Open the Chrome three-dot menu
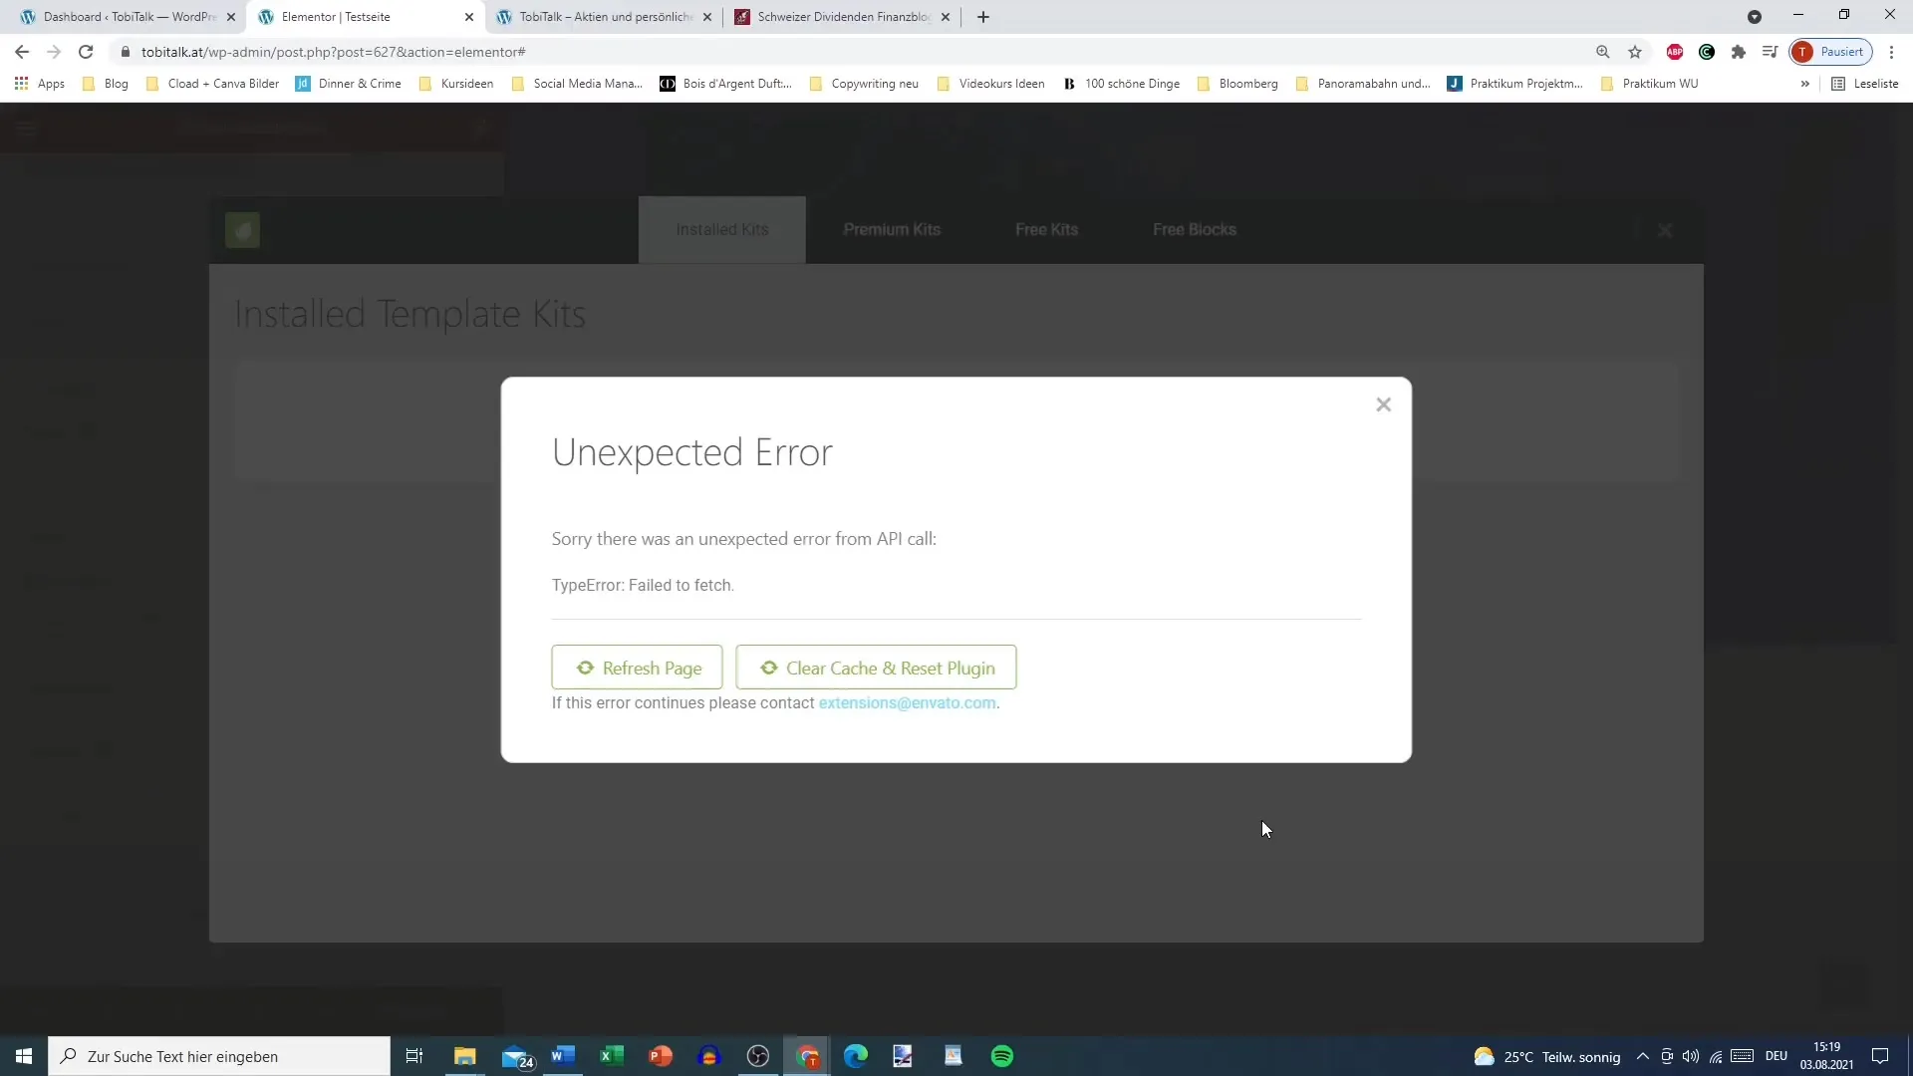1913x1076 pixels. click(x=1892, y=52)
